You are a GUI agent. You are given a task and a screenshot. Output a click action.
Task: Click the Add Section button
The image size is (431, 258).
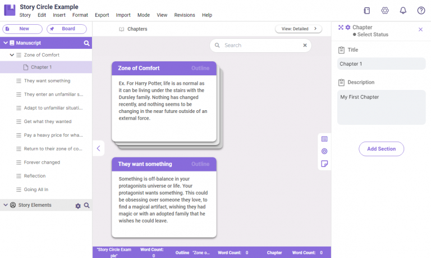coord(381,149)
